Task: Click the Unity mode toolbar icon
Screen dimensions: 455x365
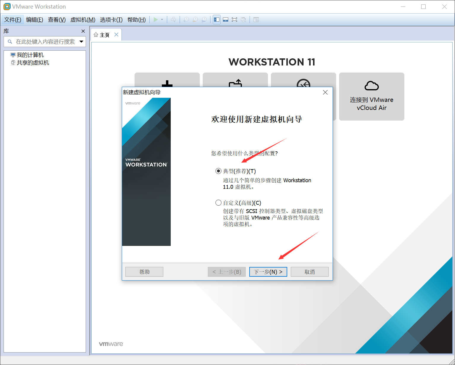Action: tap(243, 20)
